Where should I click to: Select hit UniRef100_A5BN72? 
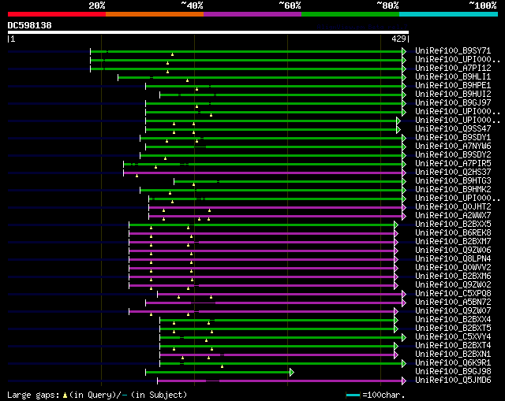(x=453, y=303)
